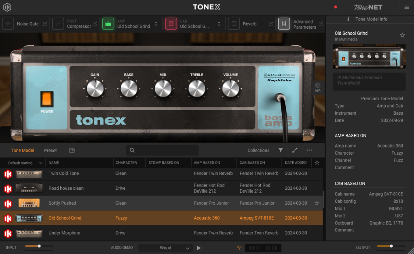Toggle the orange POWER switch
This screenshot has width=414, height=254.
[47, 99]
